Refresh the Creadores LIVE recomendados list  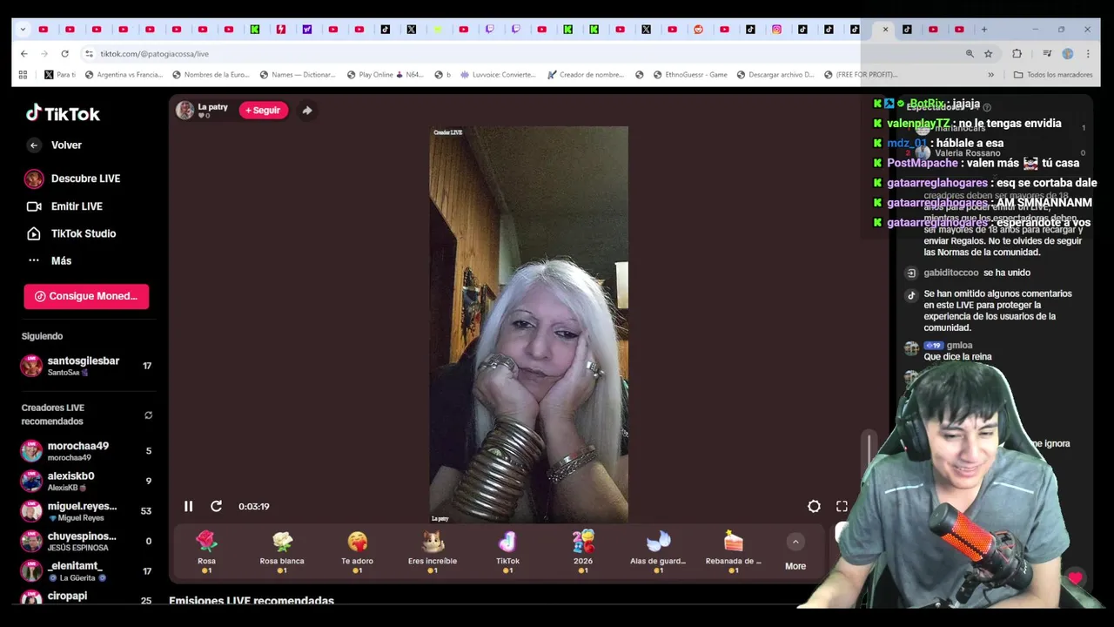click(148, 415)
